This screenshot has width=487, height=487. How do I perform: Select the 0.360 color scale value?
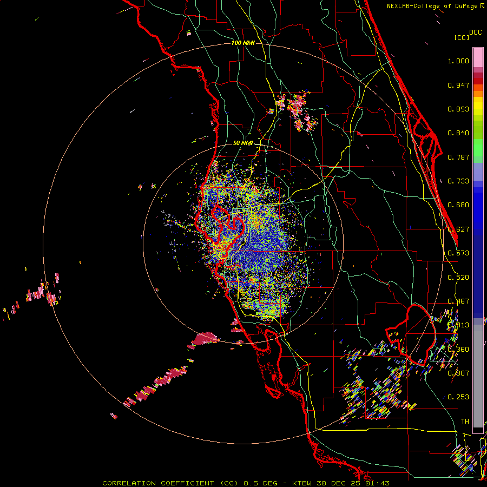(458, 350)
